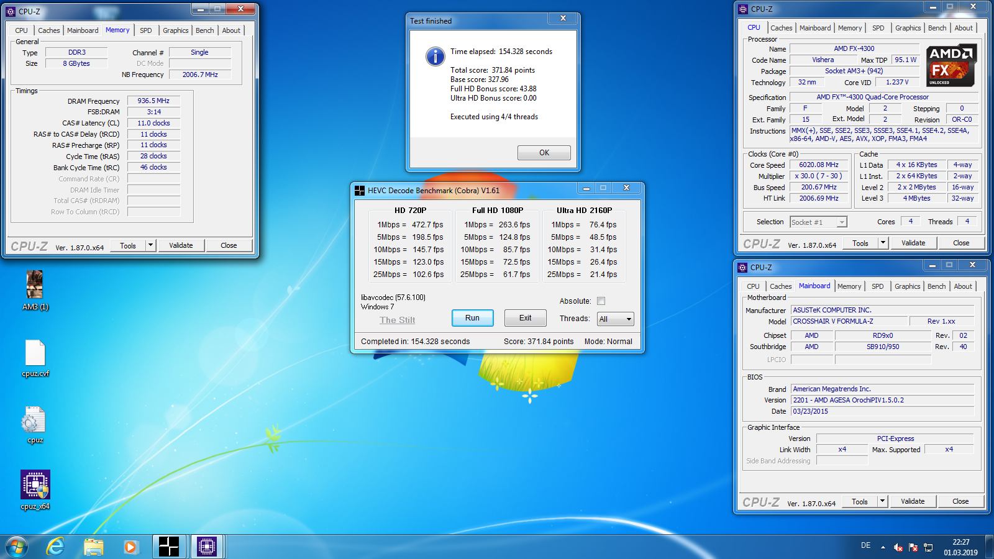
Task: Click Validate in Memory CPU-Z window
Action: pyautogui.click(x=181, y=245)
